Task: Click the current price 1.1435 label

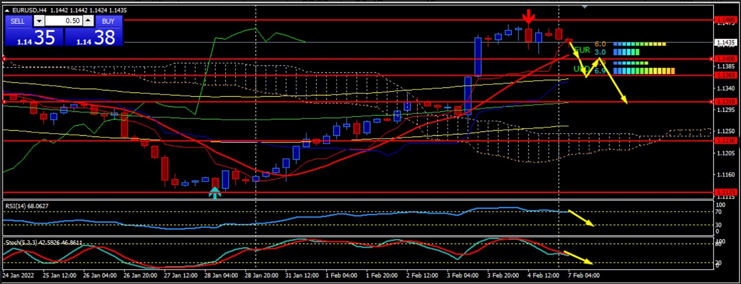Action: pos(725,42)
